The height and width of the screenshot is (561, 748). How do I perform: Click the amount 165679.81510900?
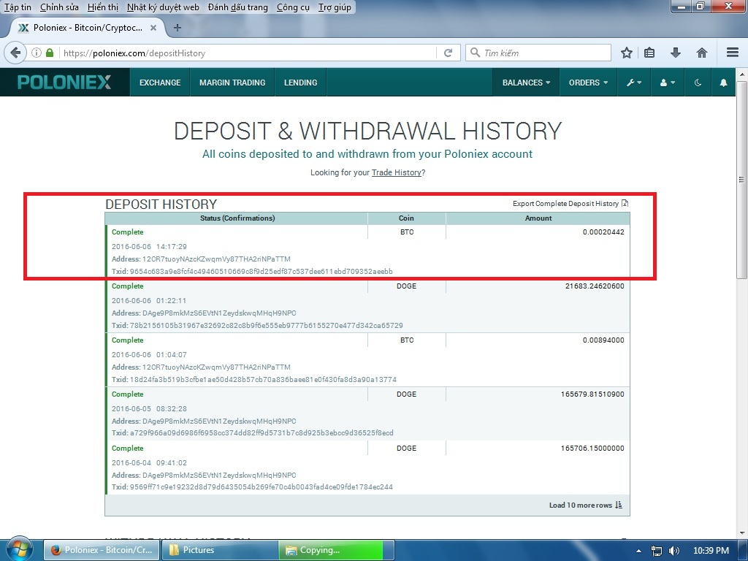coord(592,394)
